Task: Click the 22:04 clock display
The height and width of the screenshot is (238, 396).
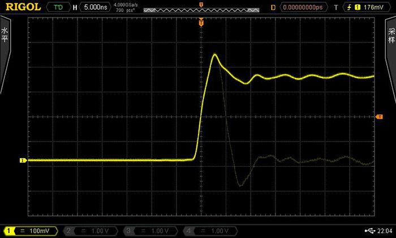Action: click(x=385, y=231)
